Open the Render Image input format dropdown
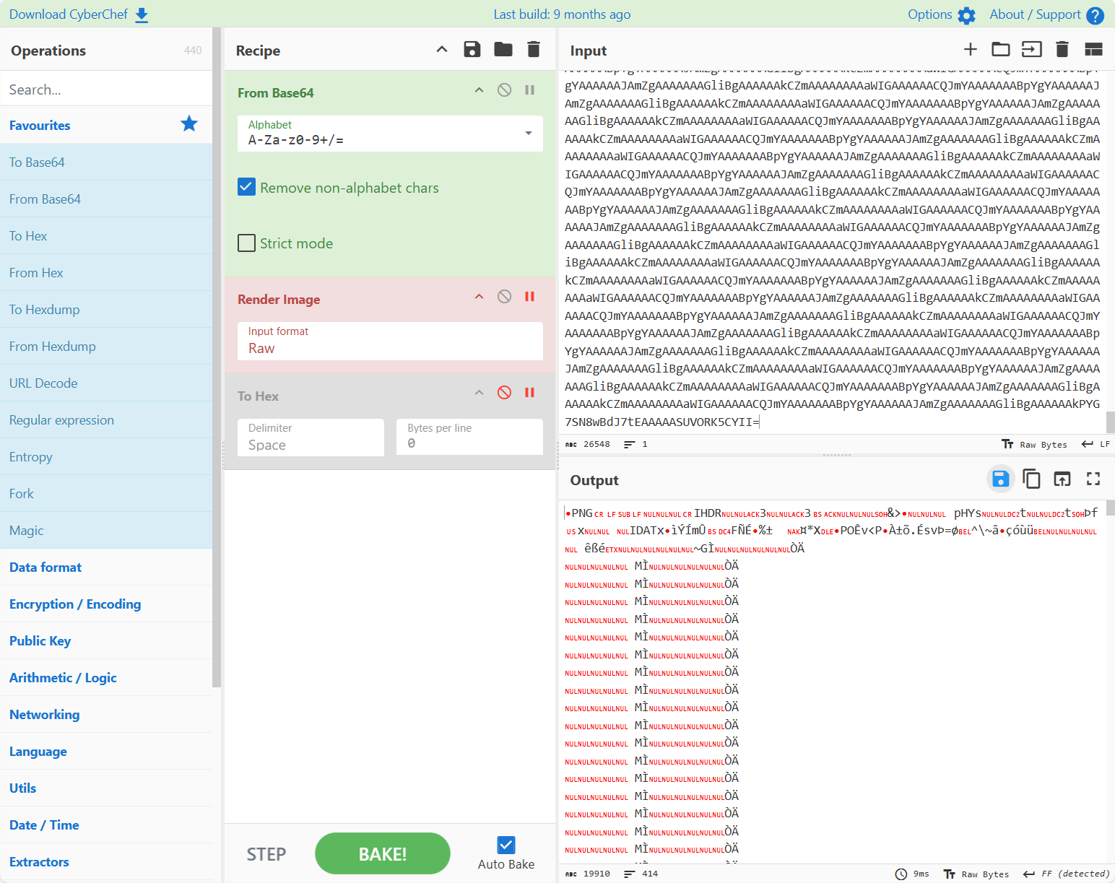This screenshot has height=883, width=1115. point(390,341)
